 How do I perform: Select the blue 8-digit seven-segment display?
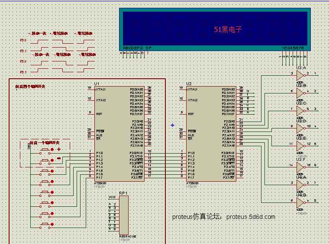[x=215, y=29]
